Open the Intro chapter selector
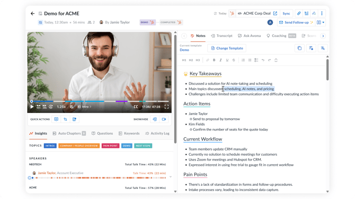Screen dimensions: 355x199 [x=84, y=107]
